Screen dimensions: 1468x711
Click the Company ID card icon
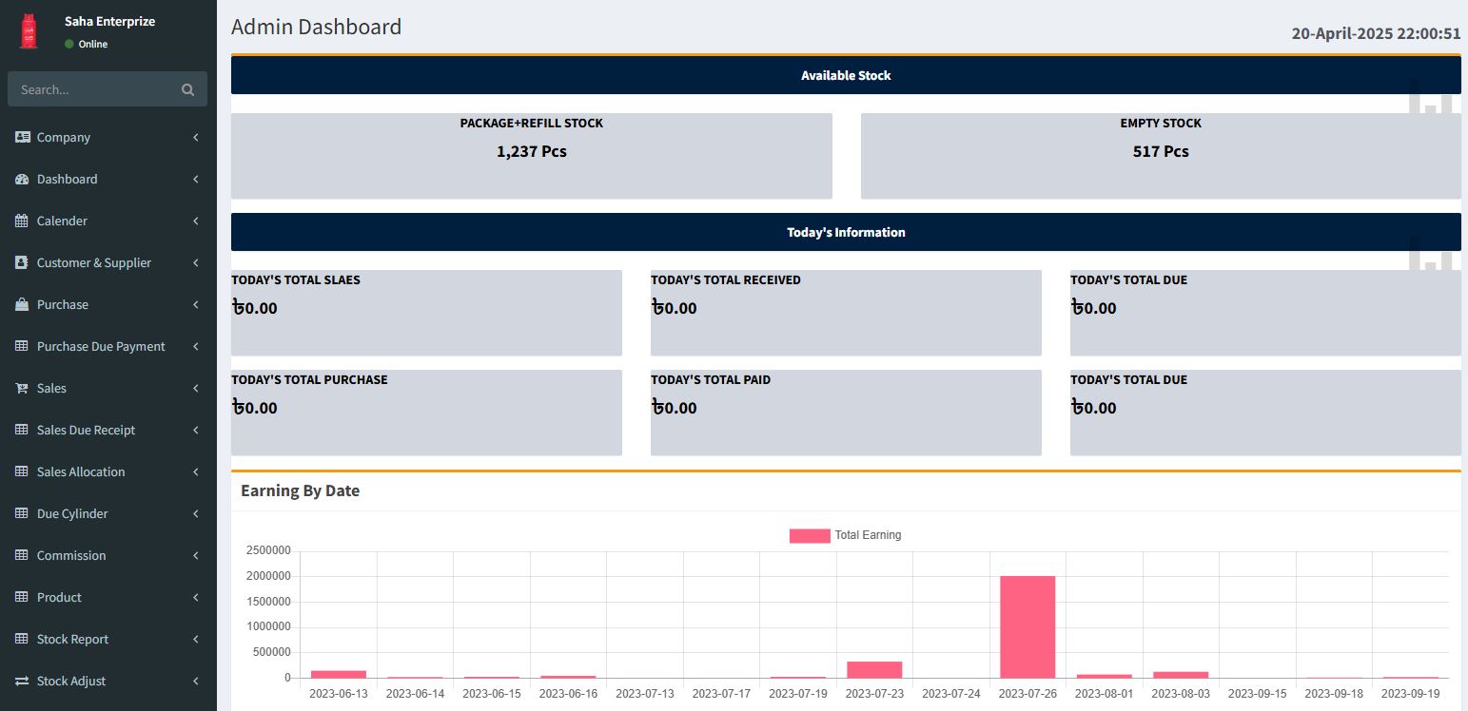pyautogui.click(x=22, y=137)
